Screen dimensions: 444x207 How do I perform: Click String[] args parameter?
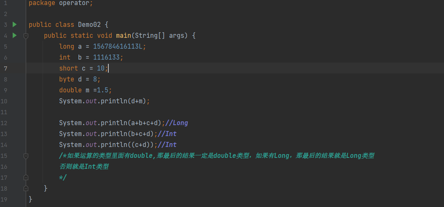(x=159, y=36)
